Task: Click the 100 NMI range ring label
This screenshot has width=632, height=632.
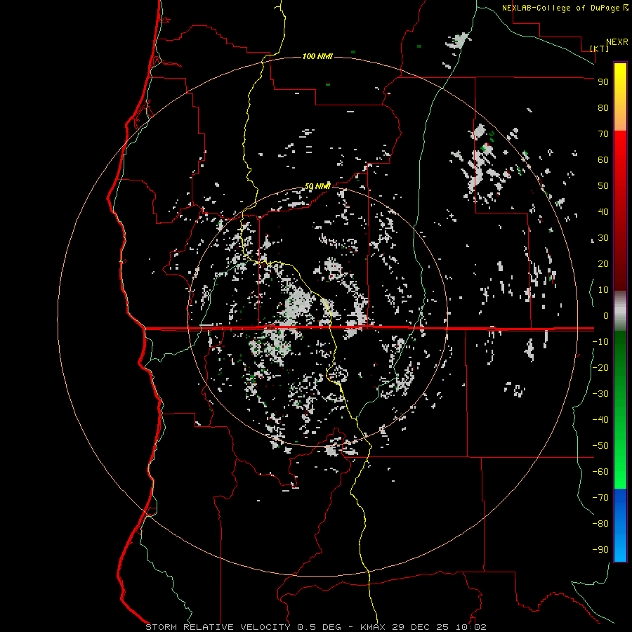Action: click(317, 56)
